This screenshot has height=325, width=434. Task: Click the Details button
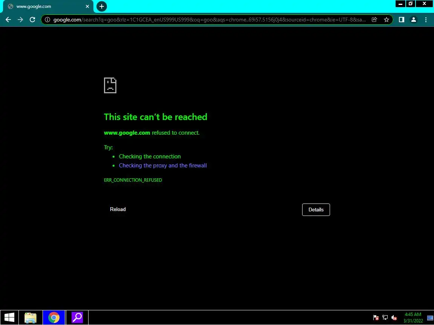coord(316,210)
